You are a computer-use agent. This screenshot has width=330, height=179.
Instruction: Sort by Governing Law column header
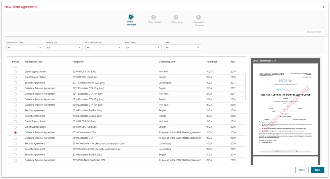pos(167,62)
